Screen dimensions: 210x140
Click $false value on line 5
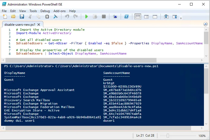pos(117,43)
